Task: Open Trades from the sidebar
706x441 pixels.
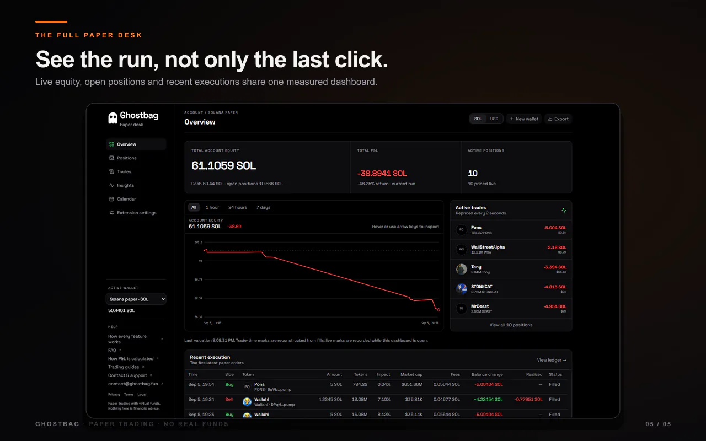Action: (x=136, y=172)
